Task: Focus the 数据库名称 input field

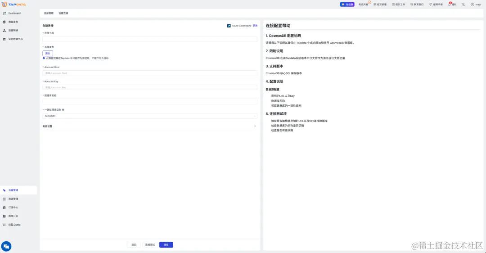Action: pos(150,101)
